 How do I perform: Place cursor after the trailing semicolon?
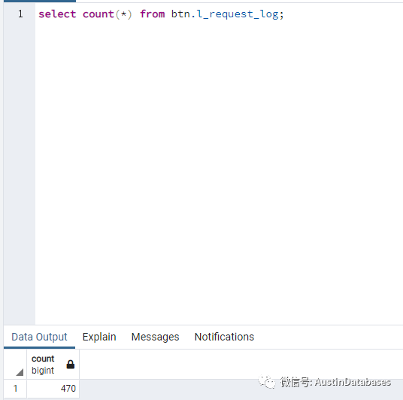(284, 14)
